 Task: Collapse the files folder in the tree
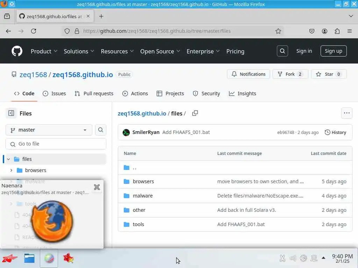(8, 159)
